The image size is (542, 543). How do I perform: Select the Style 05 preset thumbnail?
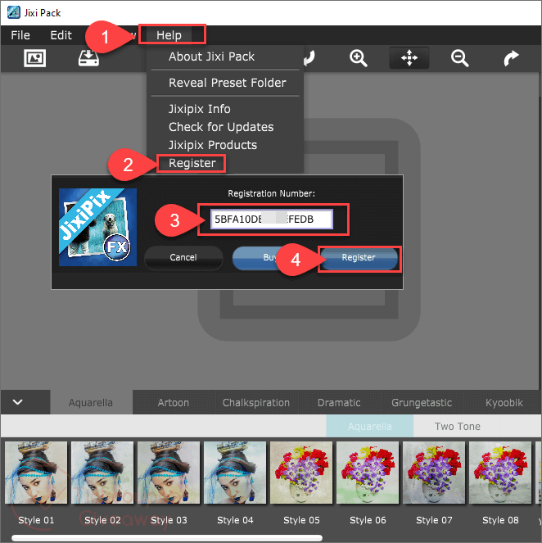click(x=301, y=473)
